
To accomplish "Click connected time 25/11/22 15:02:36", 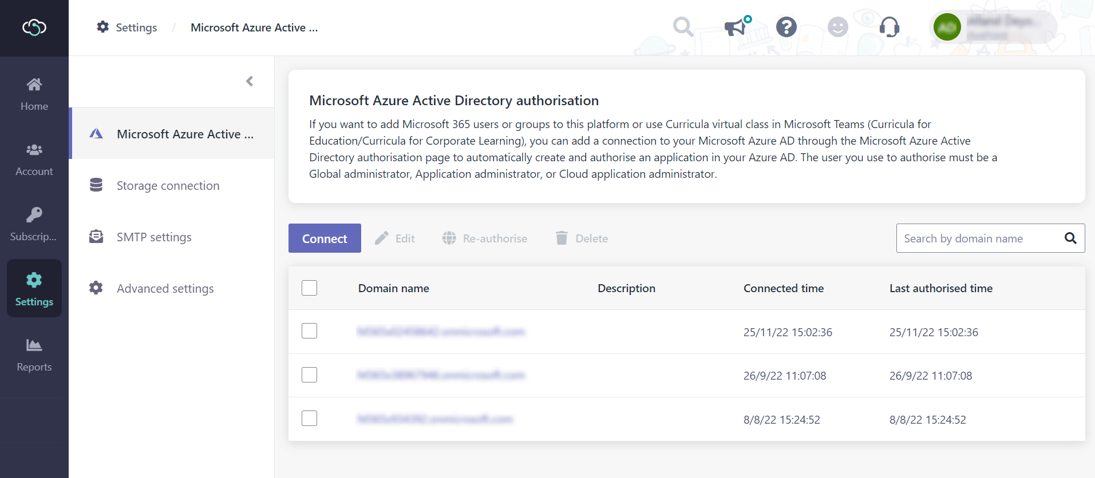I will click(788, 332).
